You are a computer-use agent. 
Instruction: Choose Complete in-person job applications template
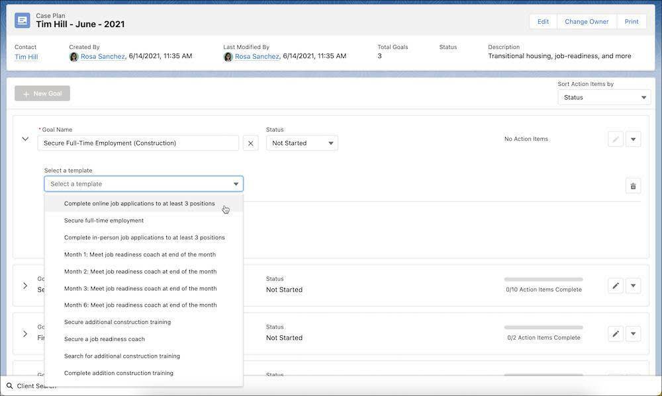coord(144,237)
